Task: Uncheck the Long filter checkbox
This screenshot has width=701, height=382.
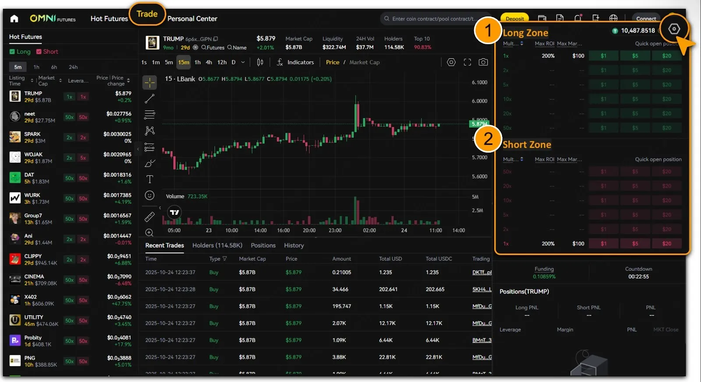Action: [x=12, y=52]
